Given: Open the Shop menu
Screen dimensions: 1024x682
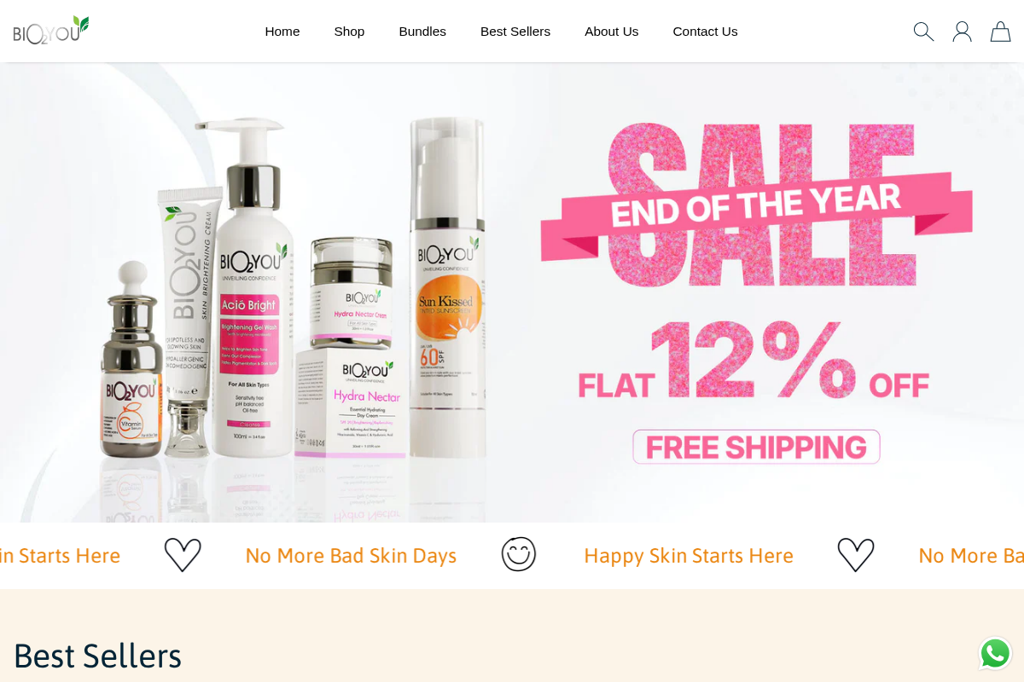Looking at the screenshot, I should (349, 32).
